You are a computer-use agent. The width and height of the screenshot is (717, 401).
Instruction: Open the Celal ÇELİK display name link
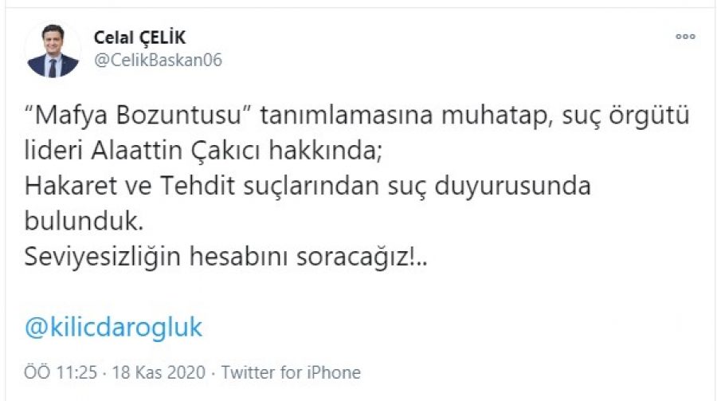139,37
